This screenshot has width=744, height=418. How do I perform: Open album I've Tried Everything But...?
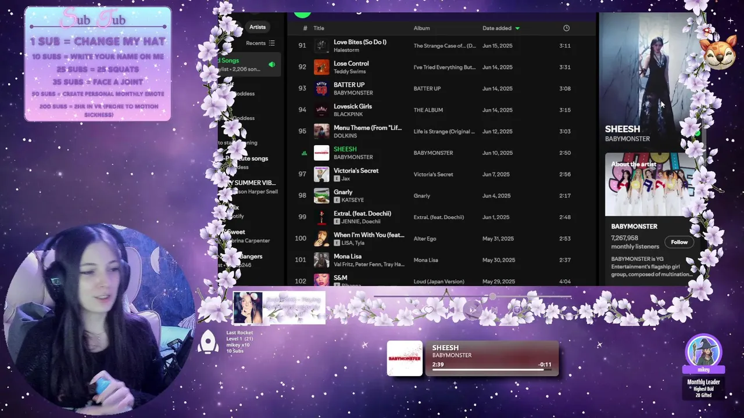pyautogui.click(x=445, y=67)
